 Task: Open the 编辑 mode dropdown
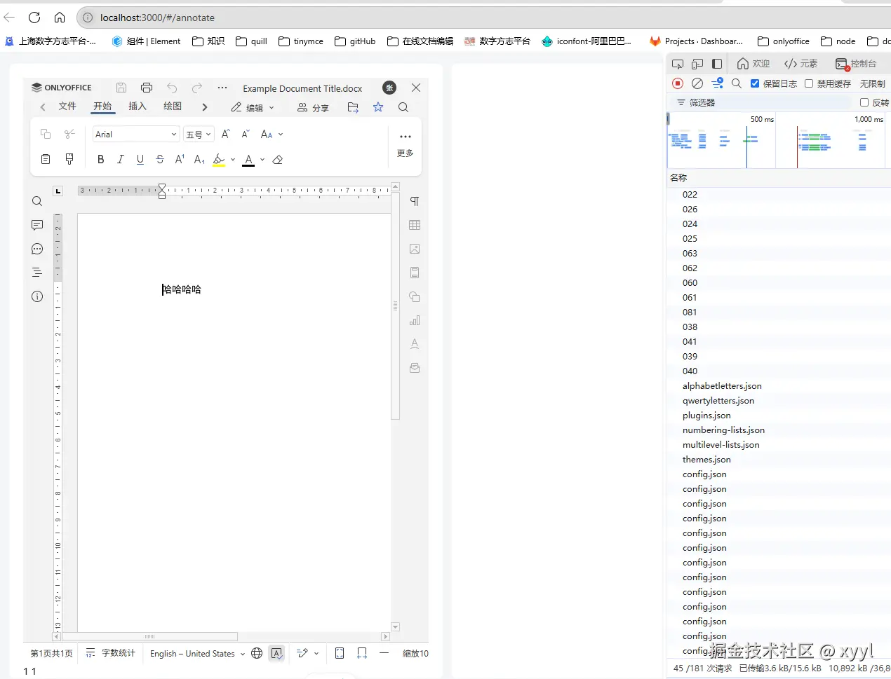click(x=253, y=107)
